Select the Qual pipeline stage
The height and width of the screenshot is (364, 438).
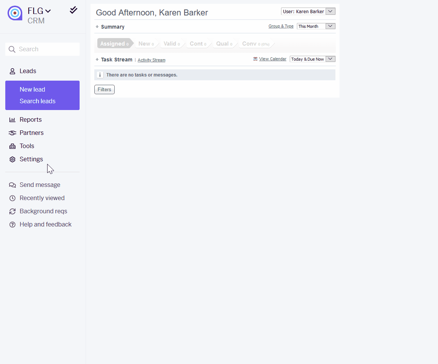(x=224, y=44)
